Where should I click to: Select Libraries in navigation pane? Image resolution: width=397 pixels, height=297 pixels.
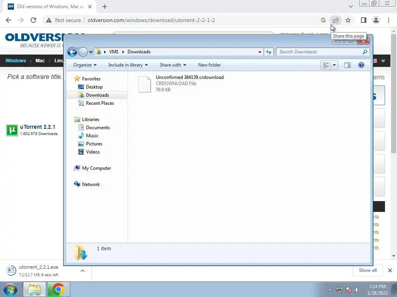[86, 119]
